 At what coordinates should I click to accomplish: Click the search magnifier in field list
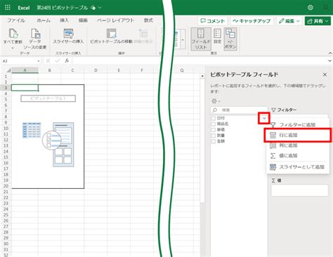point(215,110)
